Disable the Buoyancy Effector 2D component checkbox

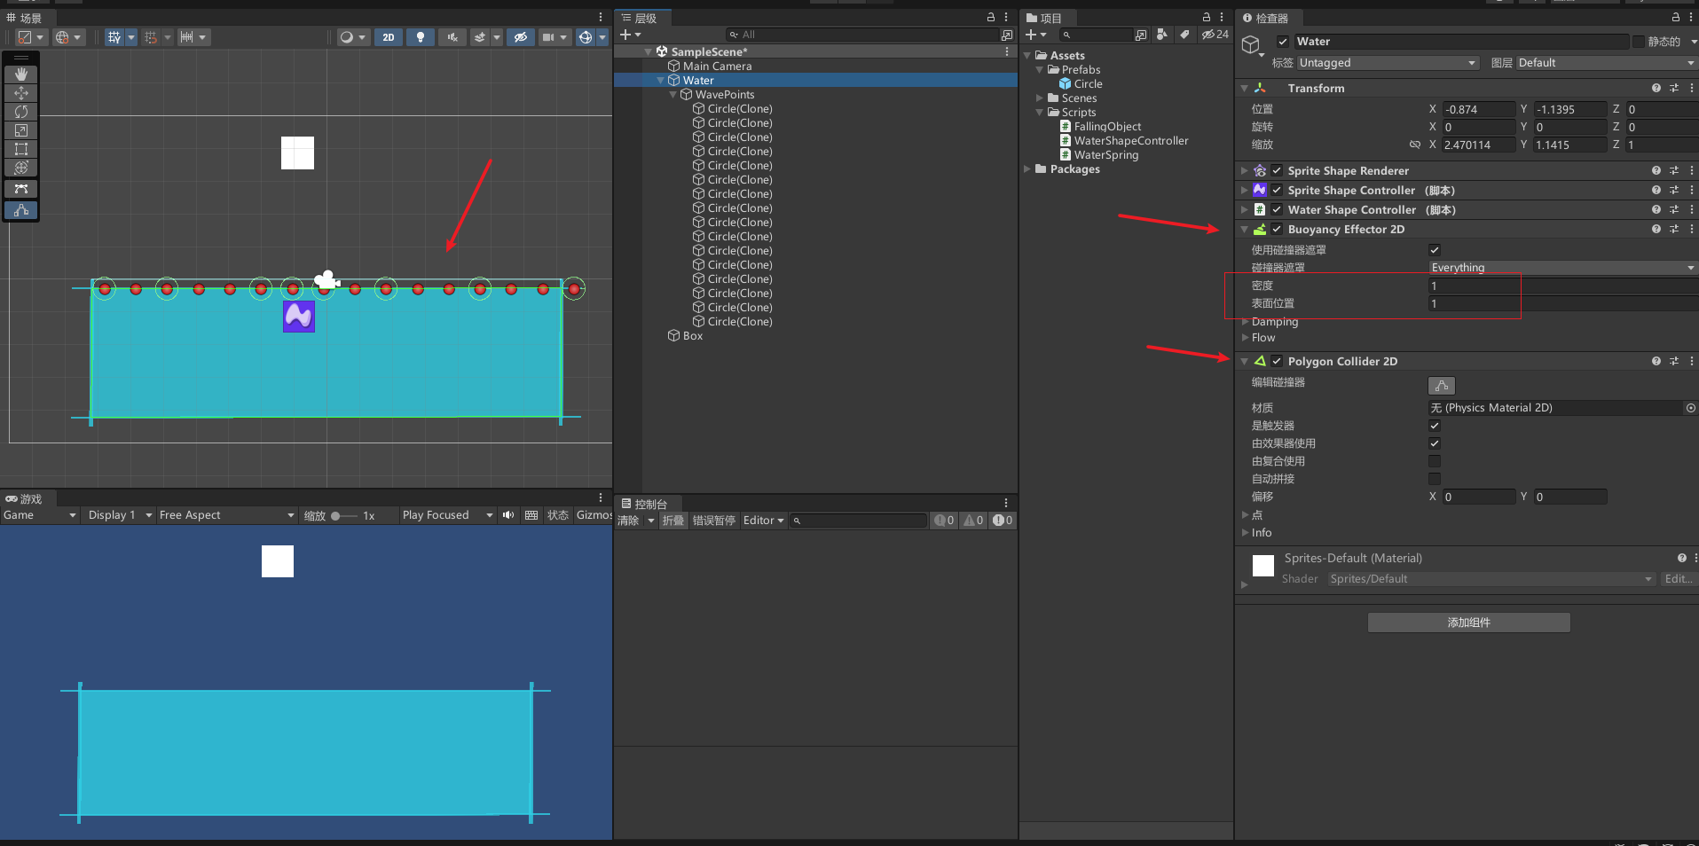click(x=1277, y=230)
